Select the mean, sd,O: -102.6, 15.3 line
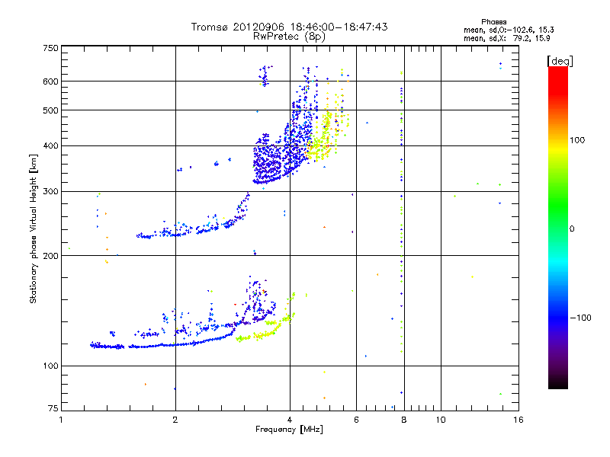This screenshot has width=610, height=457. [509, 30]
